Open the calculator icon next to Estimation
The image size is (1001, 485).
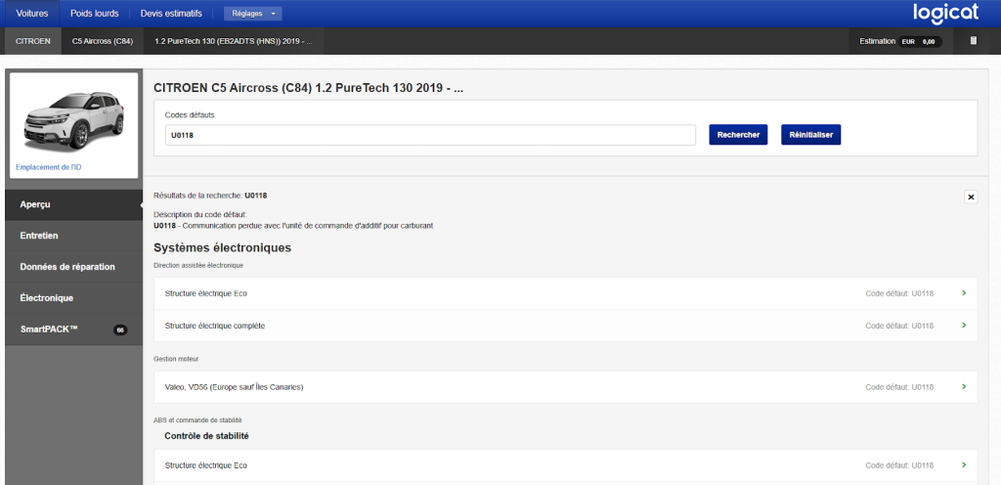tap(972, 41)
